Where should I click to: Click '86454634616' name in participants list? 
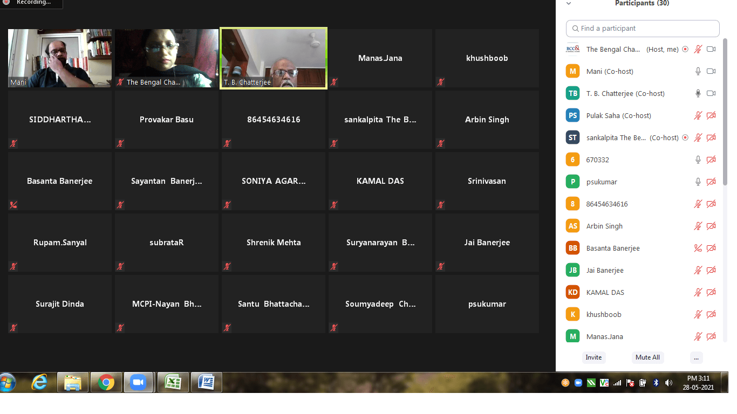point(607,204)
